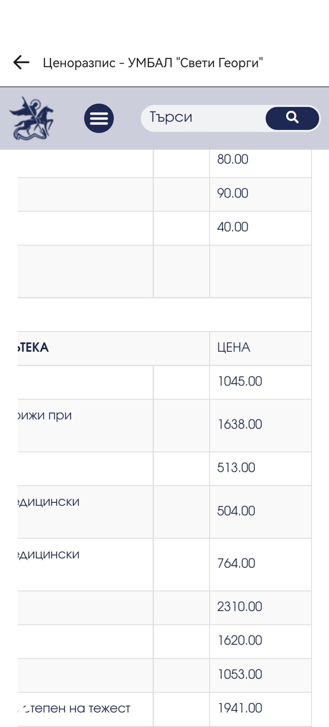The height and width of the screenshot is (727, 329).
Task: Click the page title Ценоразпис text
Action: (79, 63)
